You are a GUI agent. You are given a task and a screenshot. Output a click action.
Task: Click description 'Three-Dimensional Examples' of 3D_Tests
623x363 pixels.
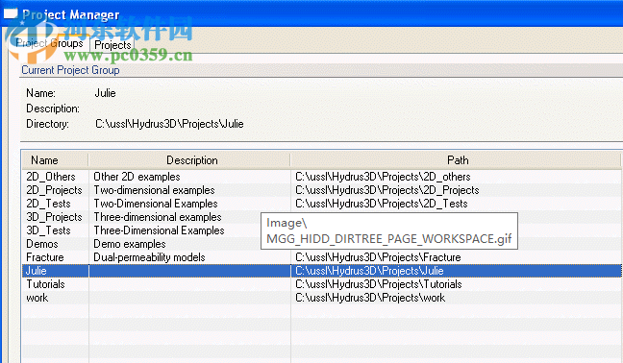click(x=159, y=230)
